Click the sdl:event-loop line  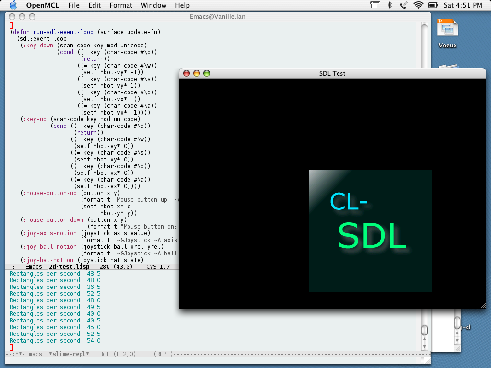coord(42,39)
